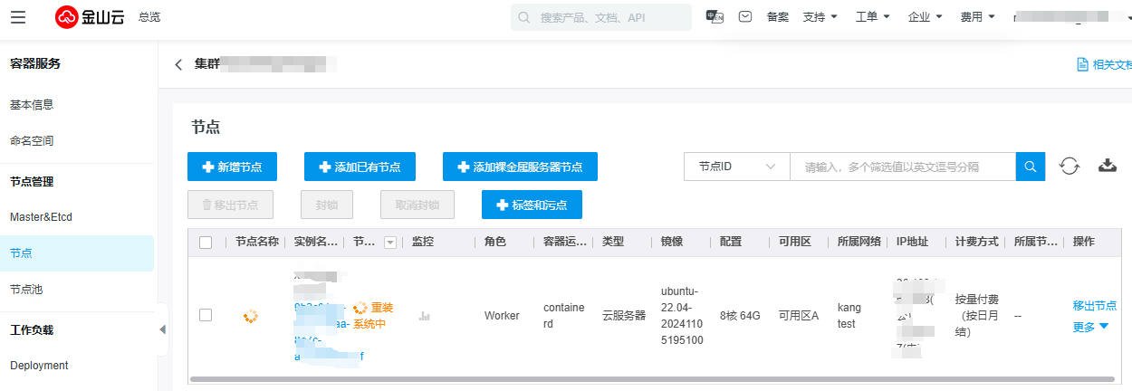
Task: Open the node status column filter
Action: pos(390,242)
